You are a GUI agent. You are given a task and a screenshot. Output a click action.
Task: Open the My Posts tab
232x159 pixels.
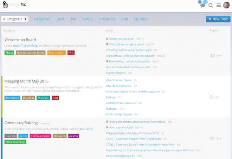click(140, 19)
